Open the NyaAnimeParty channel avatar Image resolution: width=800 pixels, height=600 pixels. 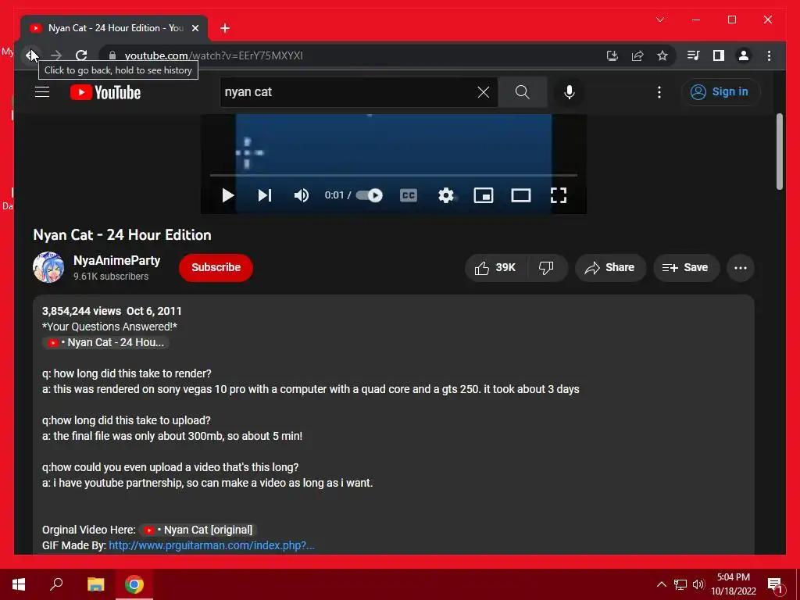point(48,267)
